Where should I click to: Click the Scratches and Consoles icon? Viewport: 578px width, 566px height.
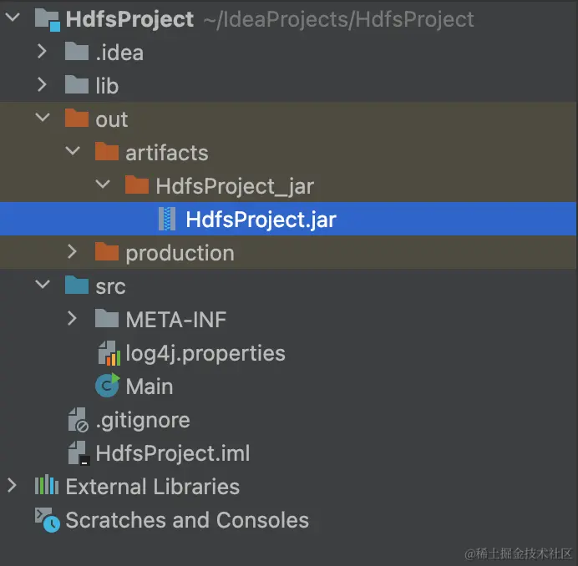[x=47, y=519]
